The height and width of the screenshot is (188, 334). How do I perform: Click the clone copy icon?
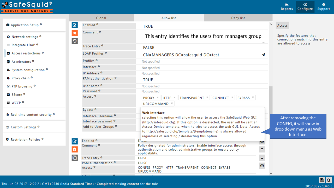pyautogui.click(x=75, y=157)
